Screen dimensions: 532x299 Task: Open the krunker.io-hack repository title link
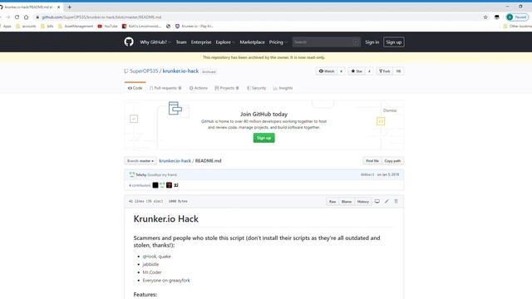click(x=180, y=71)
